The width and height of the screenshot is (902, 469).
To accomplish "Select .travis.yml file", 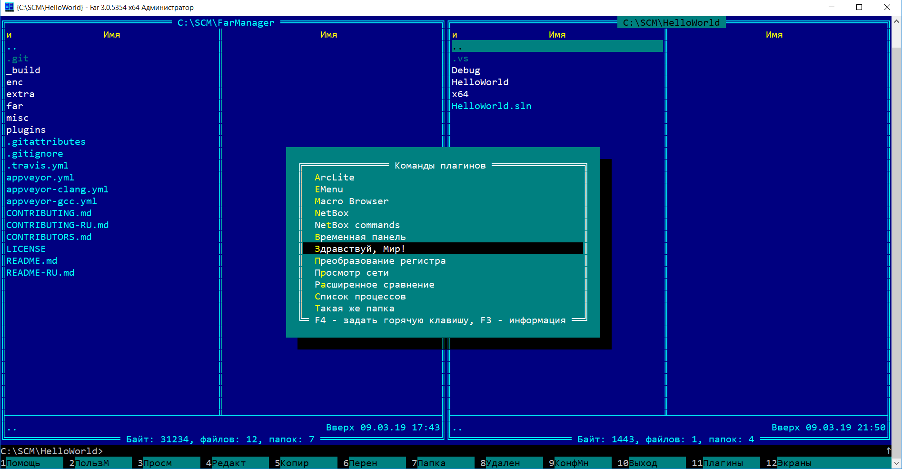I will click(38, 165).
